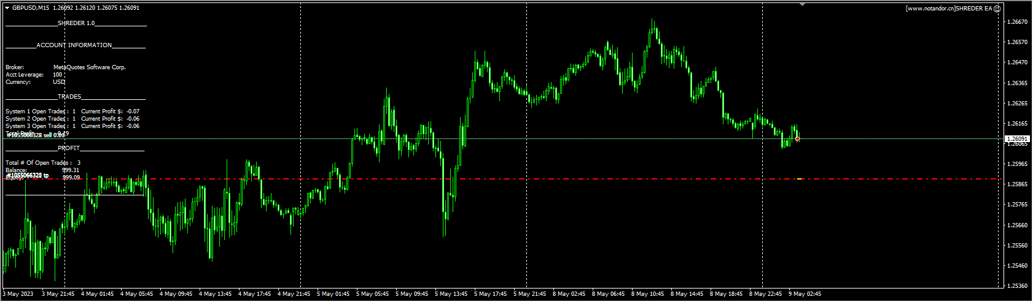Click the '4 May 17:45' time axis label
1033x302 pixels.
click(x=254, y=294)
